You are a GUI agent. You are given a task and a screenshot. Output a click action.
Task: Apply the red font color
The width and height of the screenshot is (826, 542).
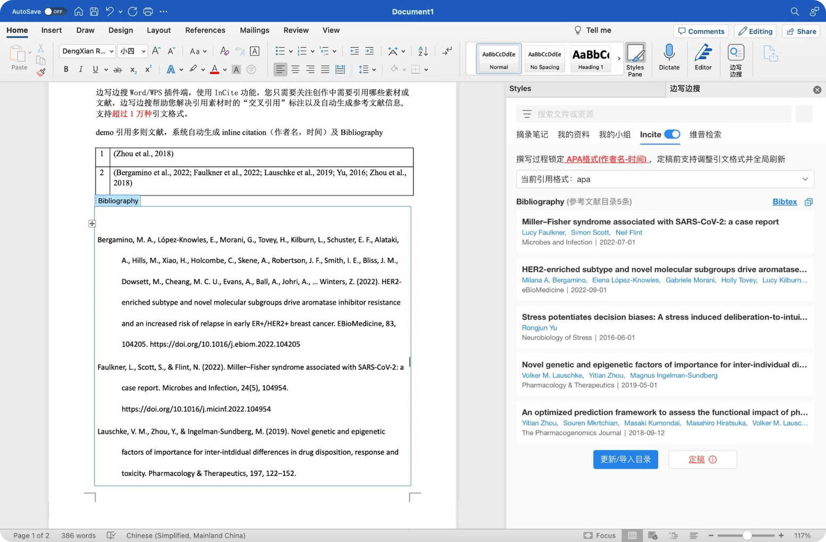pyautogui.click(x=215, y=70)
